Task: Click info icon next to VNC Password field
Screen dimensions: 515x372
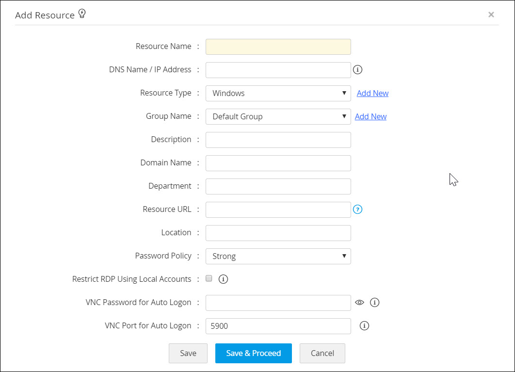Action: [374, 302]
